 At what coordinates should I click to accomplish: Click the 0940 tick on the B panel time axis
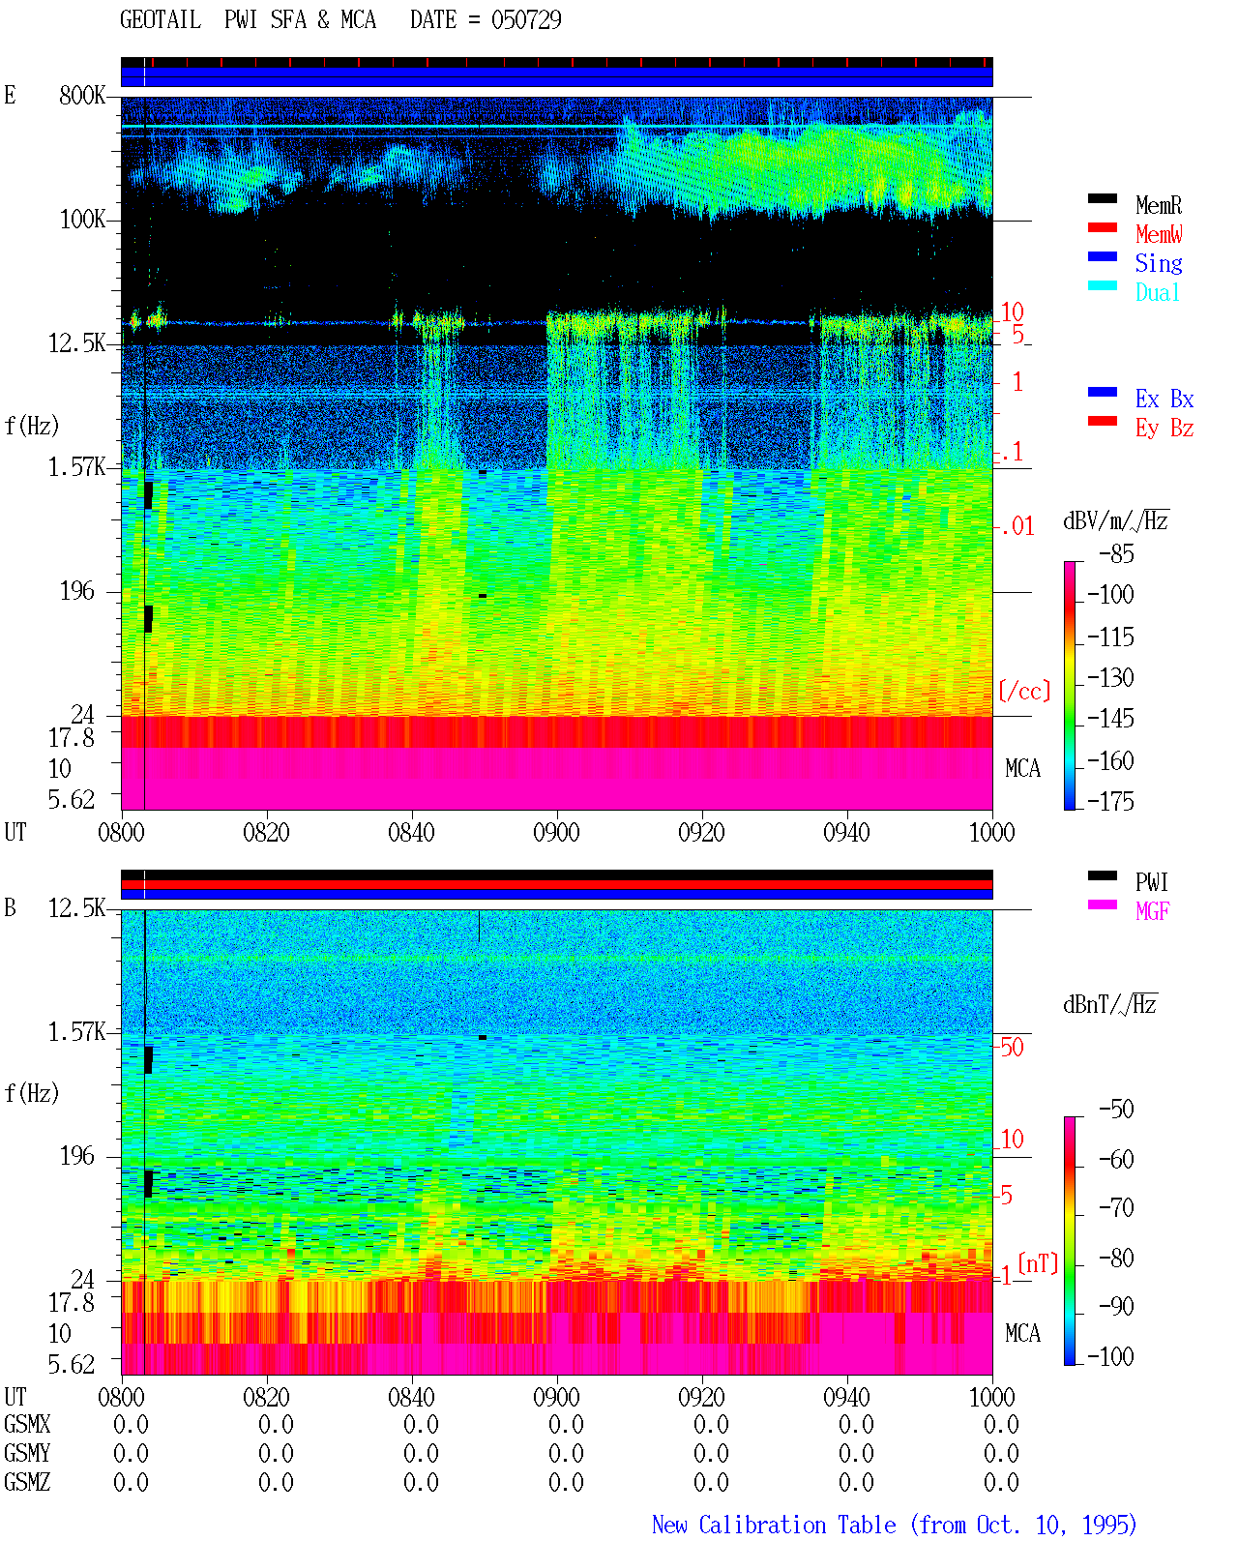pyautogui.click(x=846, y=1397)
